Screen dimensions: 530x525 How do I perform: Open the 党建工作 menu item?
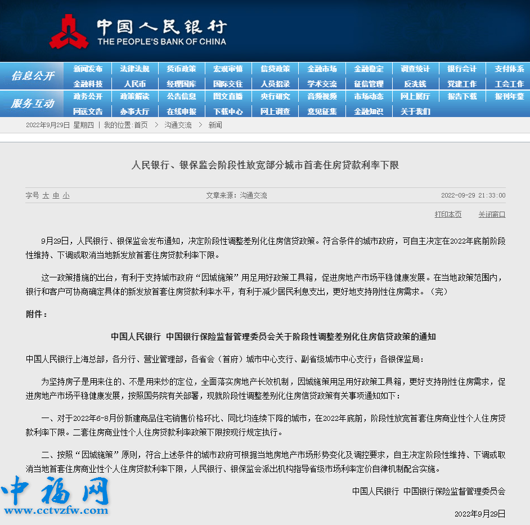point(462,84)
